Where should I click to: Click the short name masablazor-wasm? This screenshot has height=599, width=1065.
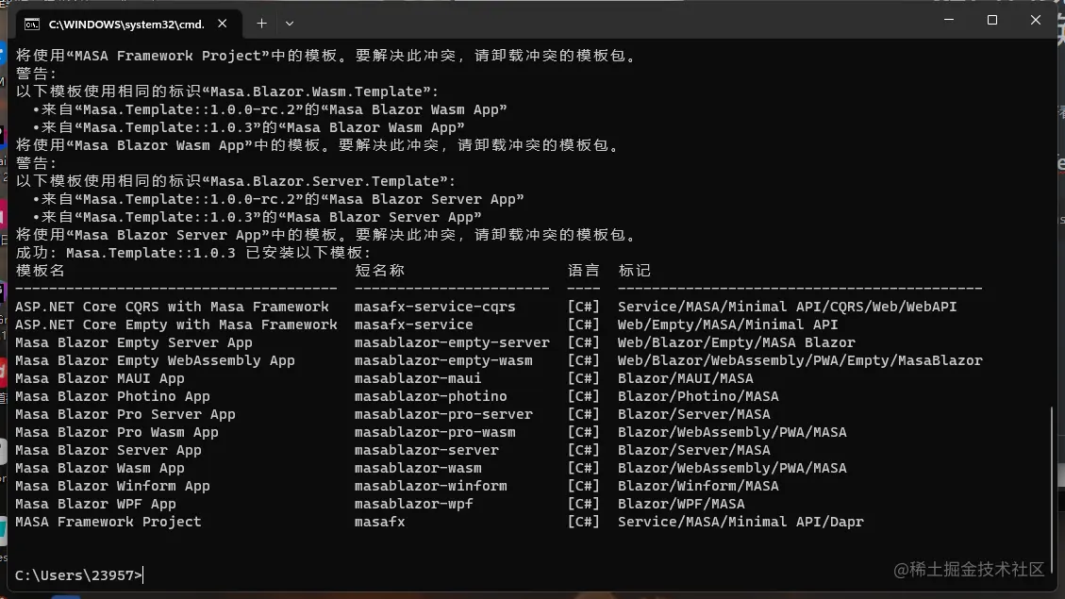(418, 468)
